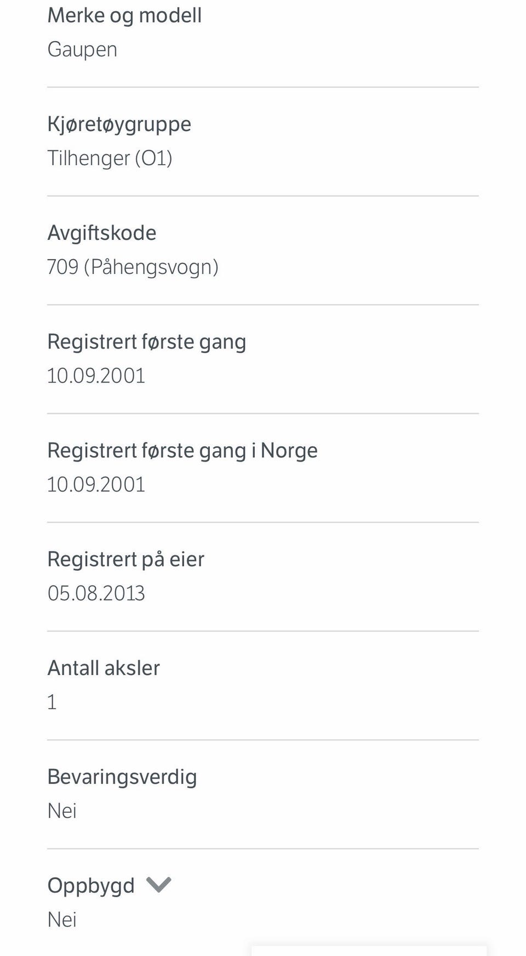The image size is (526, 956).
Task: Select the axle count value 1
Action: (x=52, y=702)
